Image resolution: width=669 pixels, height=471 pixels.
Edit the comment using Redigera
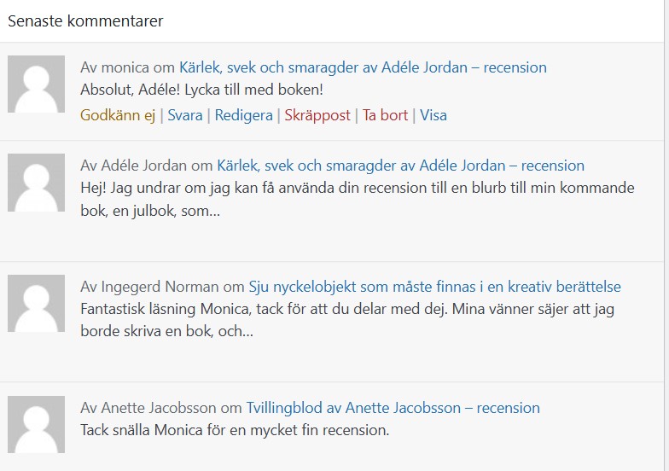pyautogui.click(x=244, y=115)
